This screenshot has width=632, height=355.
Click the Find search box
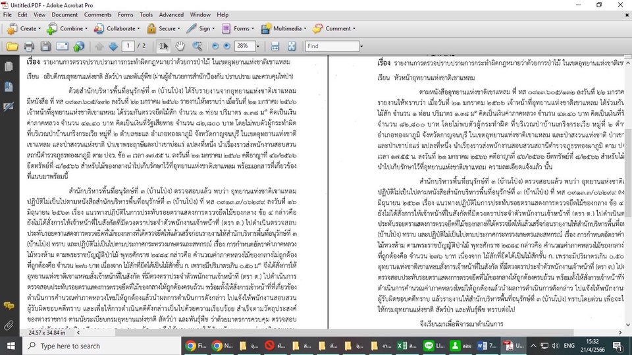332,46
